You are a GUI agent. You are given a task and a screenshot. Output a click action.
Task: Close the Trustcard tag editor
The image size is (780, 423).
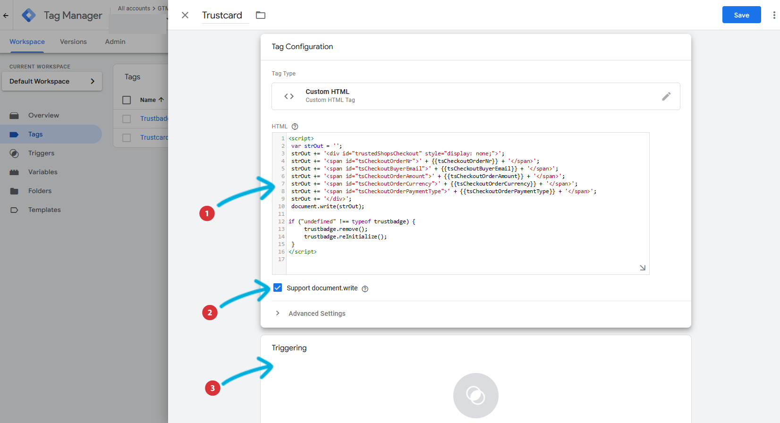click(185, 15)
